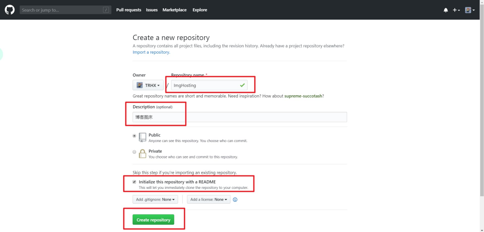
Task: Click the GitHub Octocat logo
Action: point(9,10)
